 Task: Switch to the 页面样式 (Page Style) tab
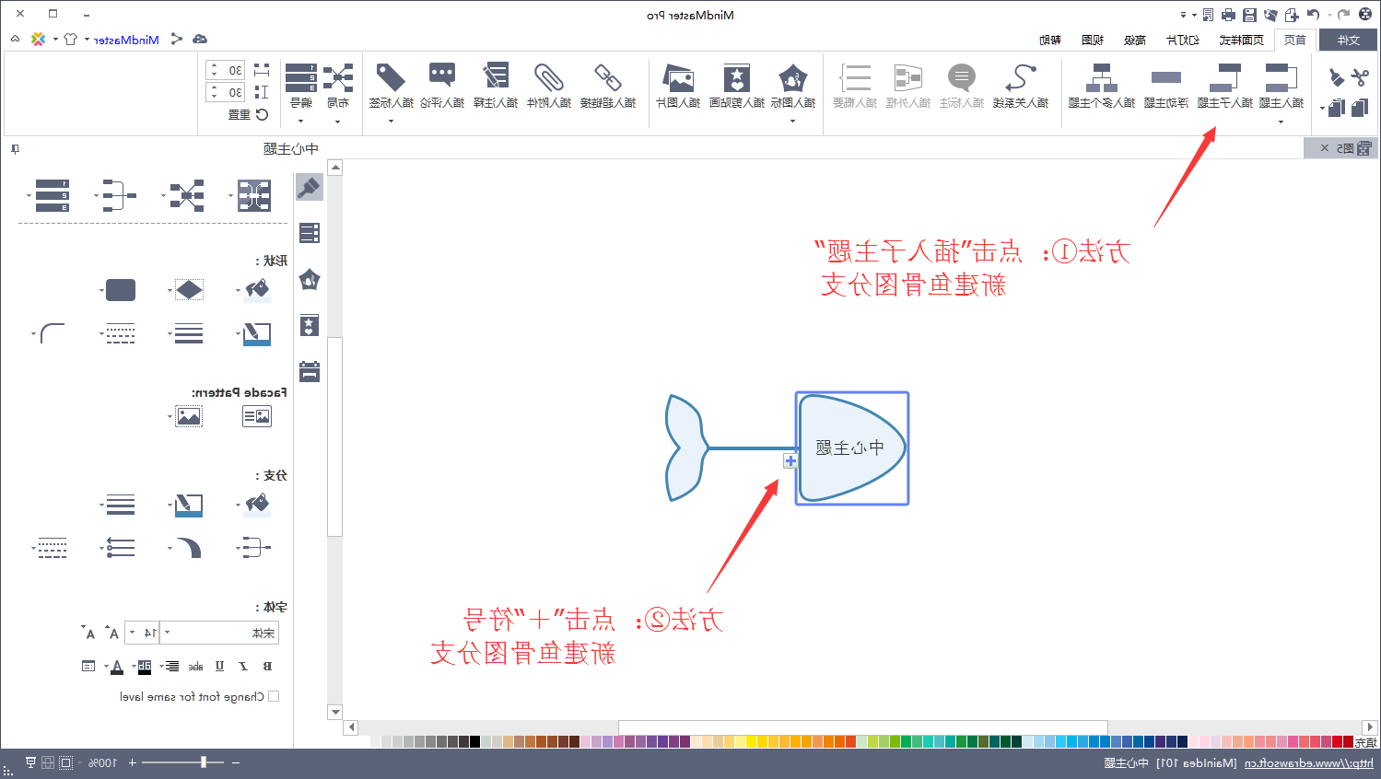coord(1241,40)
